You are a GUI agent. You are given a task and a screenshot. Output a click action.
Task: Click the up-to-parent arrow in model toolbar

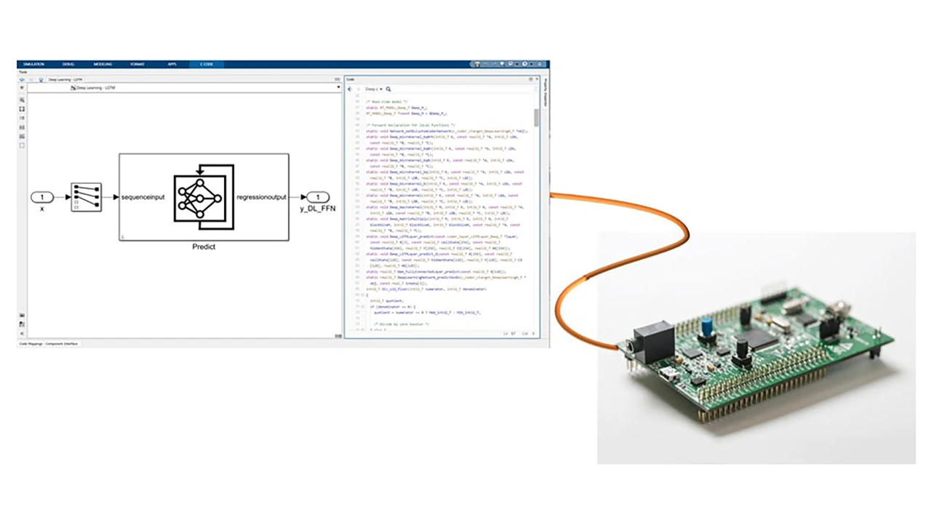pos(41,80)
